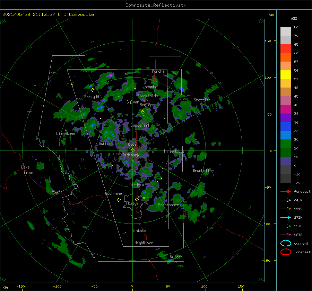
Task: Click the 'Drumheller' city label
Action: tap(203, 171)
